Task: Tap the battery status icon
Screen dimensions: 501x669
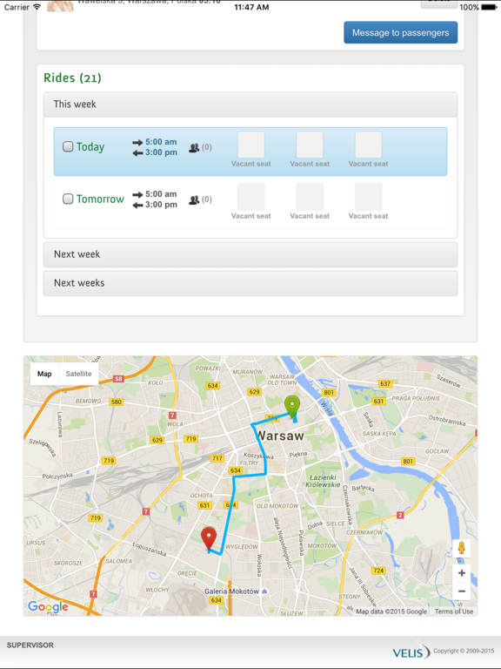Action: pos(489,7)
